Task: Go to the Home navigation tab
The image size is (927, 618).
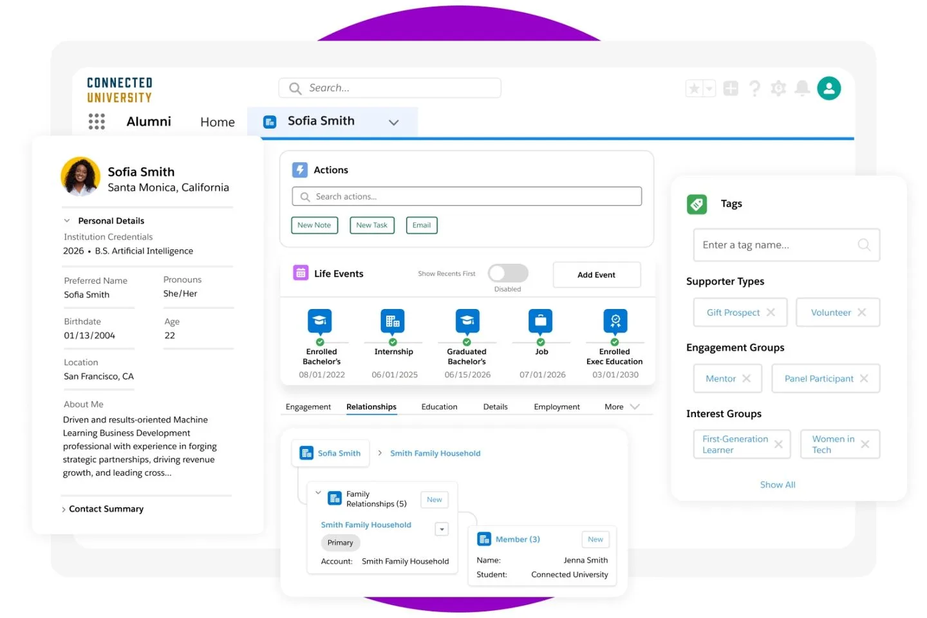Action: pos(218,122)
